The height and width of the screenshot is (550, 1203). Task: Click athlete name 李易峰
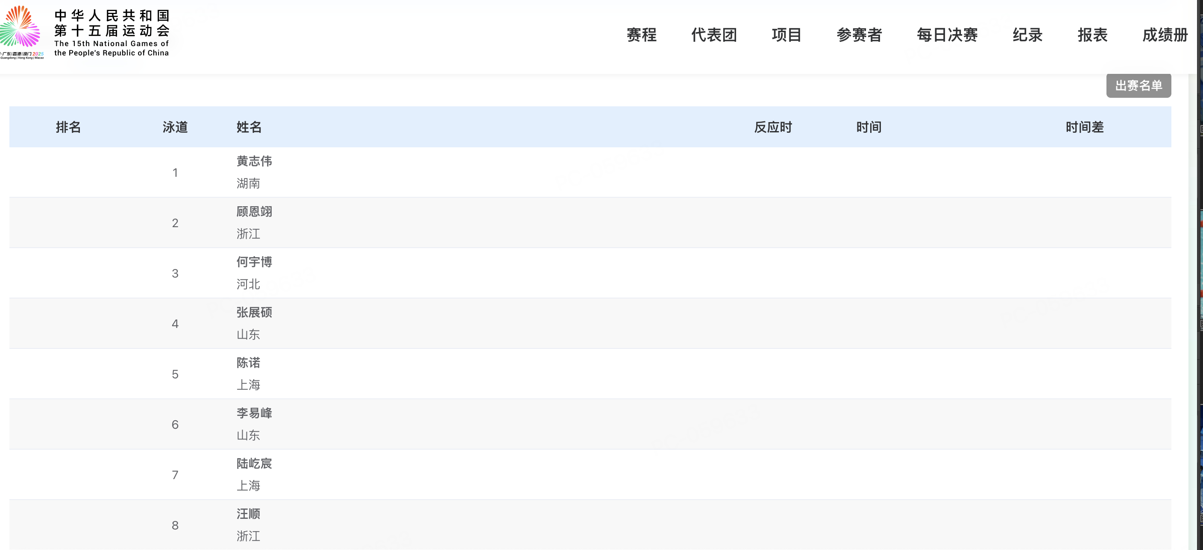click(254, 413)
